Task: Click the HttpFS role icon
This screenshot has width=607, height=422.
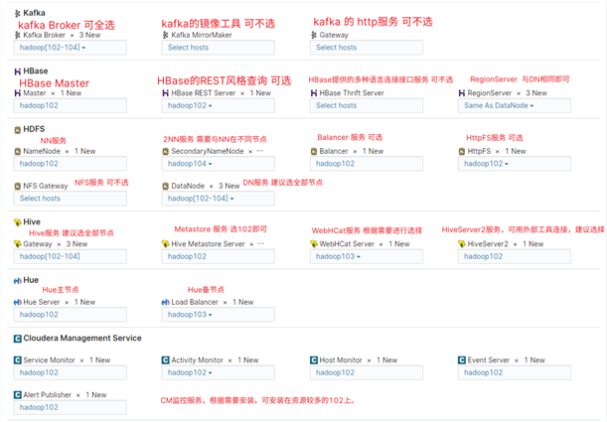Action: (461, 152)
